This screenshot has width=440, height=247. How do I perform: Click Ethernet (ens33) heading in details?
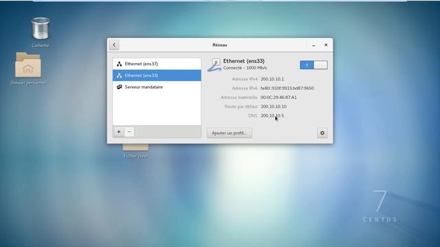coord(244,61)
